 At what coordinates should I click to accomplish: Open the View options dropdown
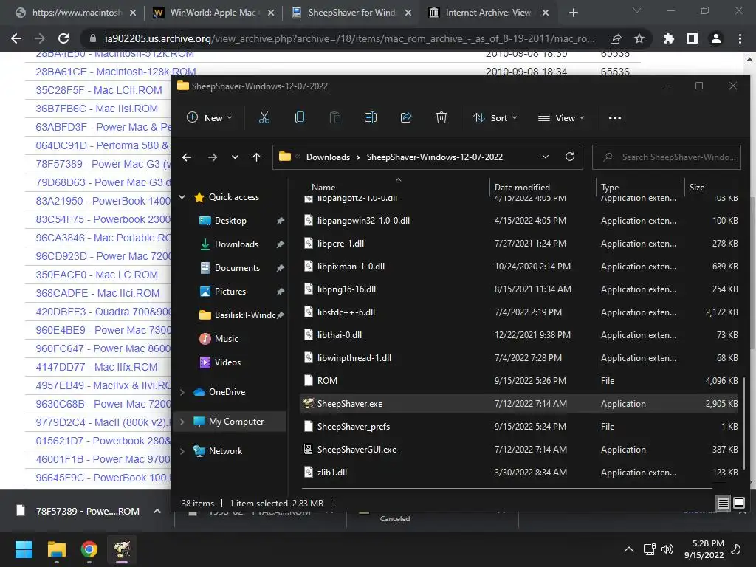561,117
